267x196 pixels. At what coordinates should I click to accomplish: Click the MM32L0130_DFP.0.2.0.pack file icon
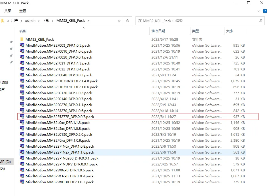(x=22, y=135)
